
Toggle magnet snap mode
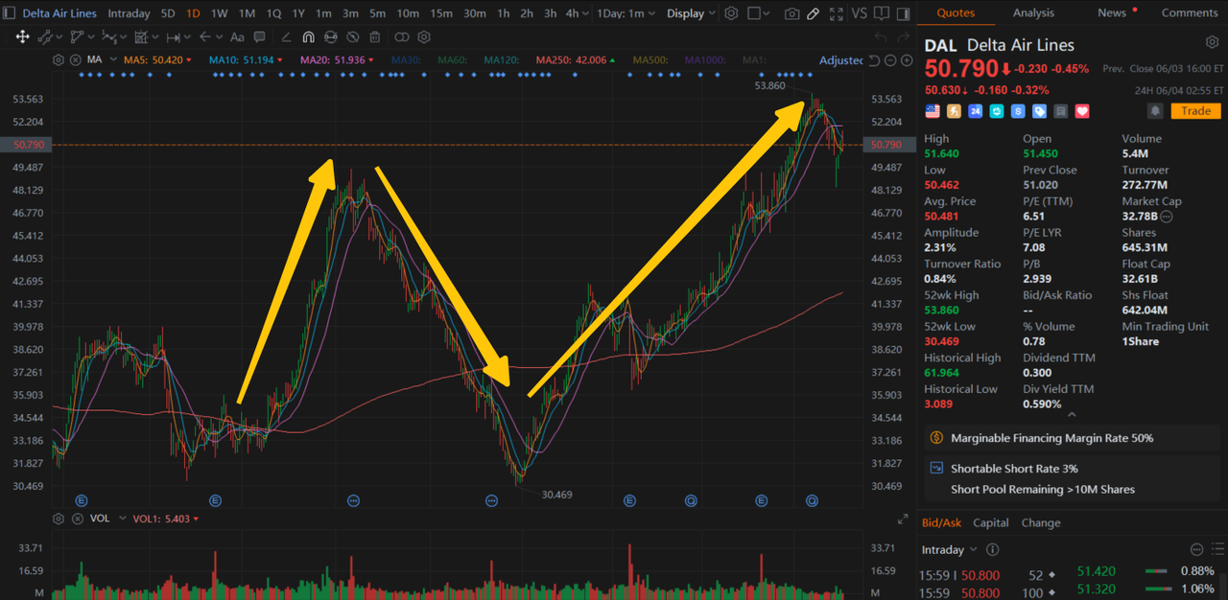(308, 37)
